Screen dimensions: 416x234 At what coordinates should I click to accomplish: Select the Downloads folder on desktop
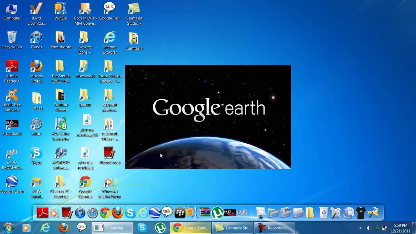[85, 70]
